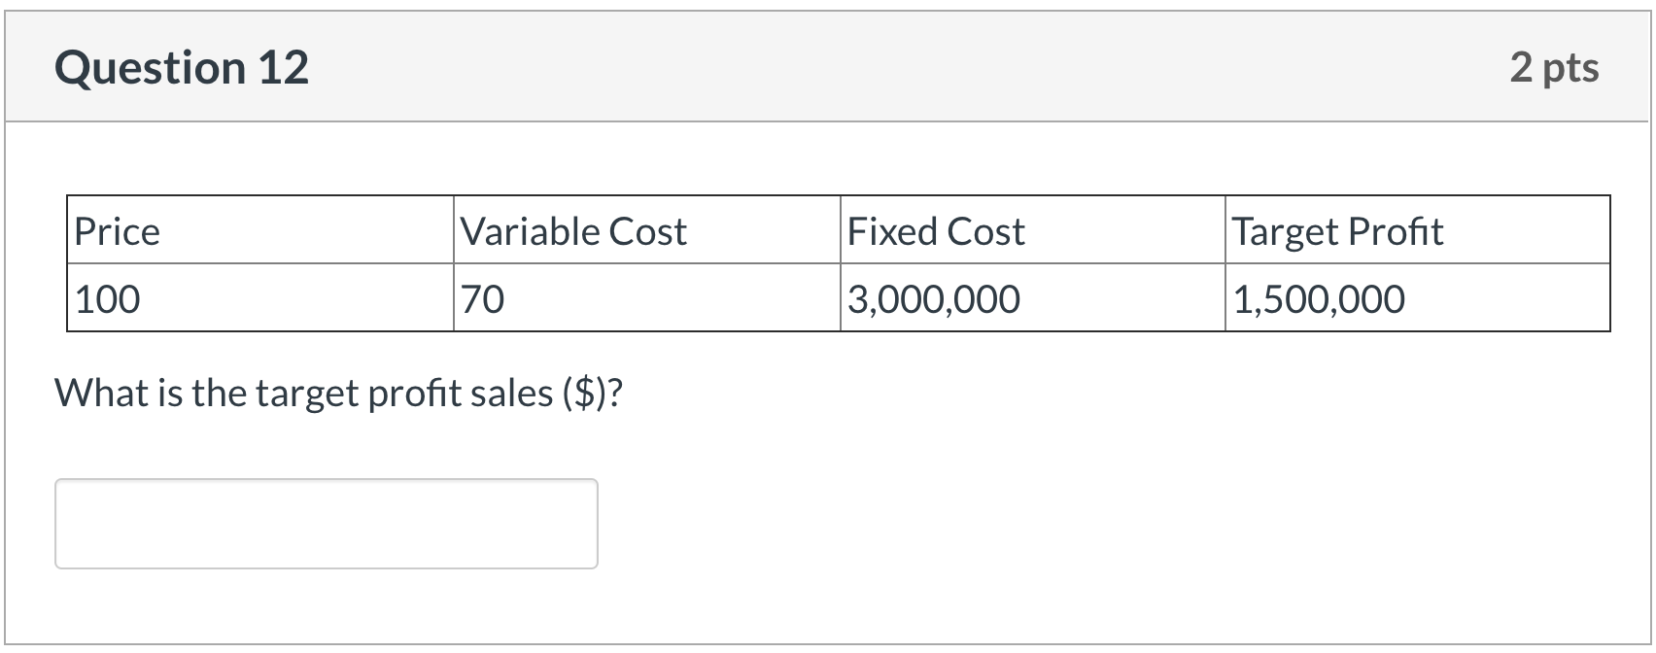Select the Fixed Cost header cell

click(x=935, y=231)
